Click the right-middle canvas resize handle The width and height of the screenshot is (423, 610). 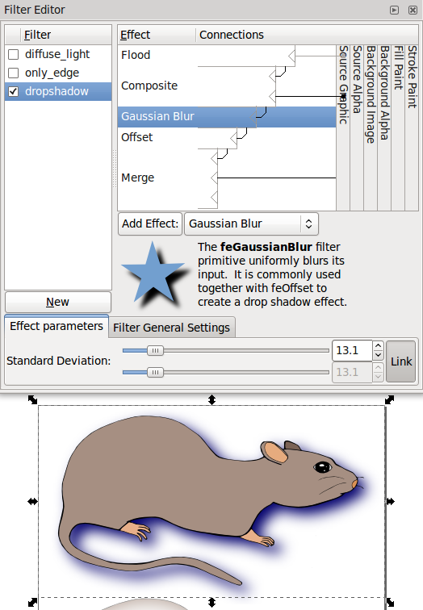click(391, 502)
